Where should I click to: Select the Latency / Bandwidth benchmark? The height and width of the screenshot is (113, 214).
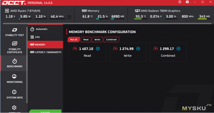pos(45,52)
